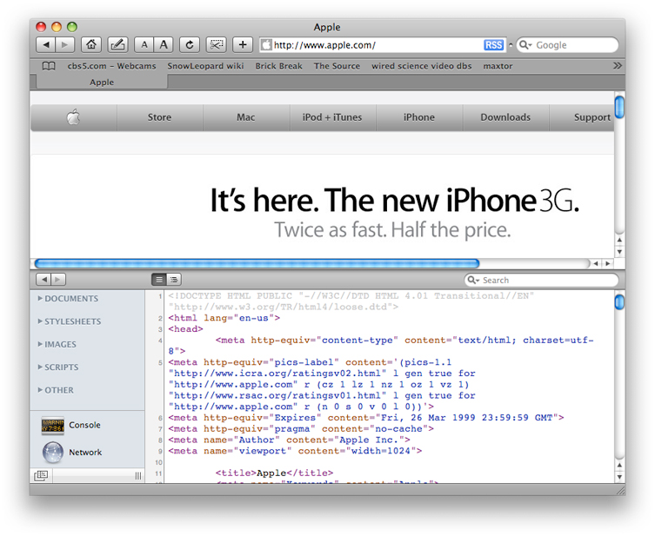Click page scroll down arrow
This screenshot has height=536, width=655.
(619, 252)
